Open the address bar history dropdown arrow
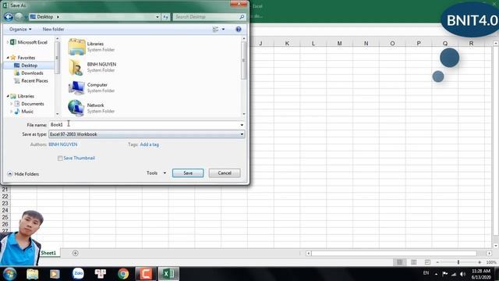This screenshot has width=499, height=281. (157, 17)
